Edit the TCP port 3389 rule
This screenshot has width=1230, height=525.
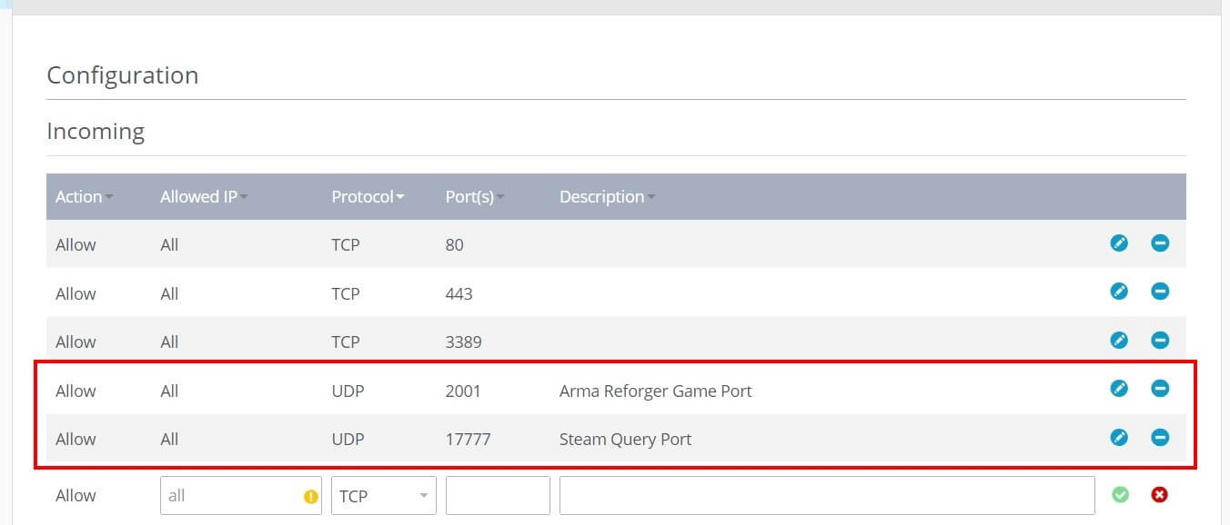(1119, 341)
